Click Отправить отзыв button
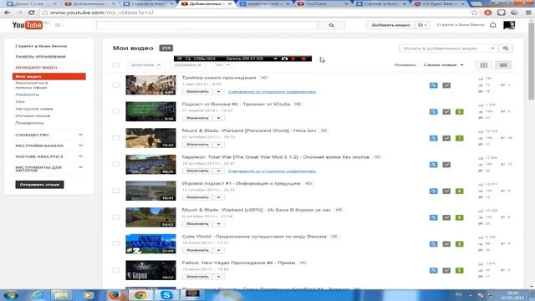The image size is (535, 301). (x=39, y=185)
